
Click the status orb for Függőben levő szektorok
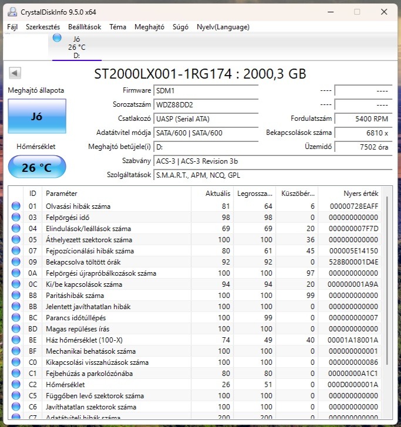point(16,396)
